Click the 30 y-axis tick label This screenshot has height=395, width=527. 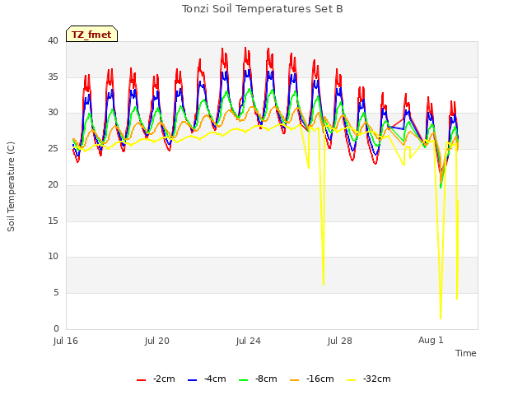pos(53,113)
